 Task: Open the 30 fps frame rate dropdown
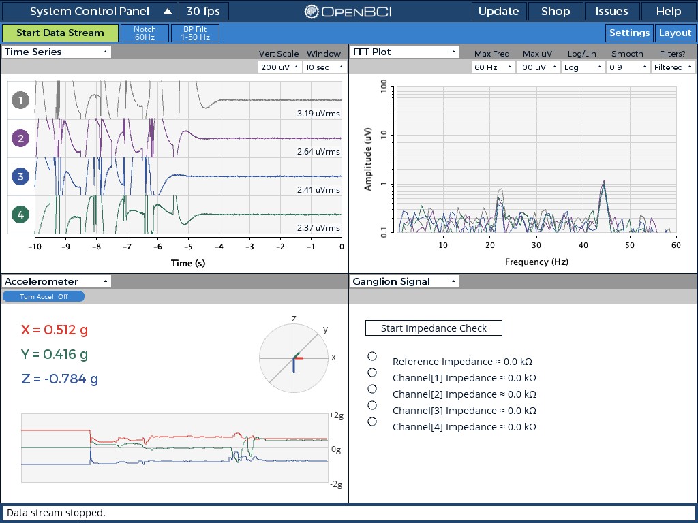click(203, 11)
